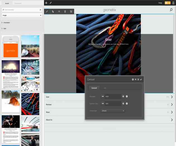Click the Transition Time number field
The width and height of the screenshot is (176, 146).
pos(113,103)
